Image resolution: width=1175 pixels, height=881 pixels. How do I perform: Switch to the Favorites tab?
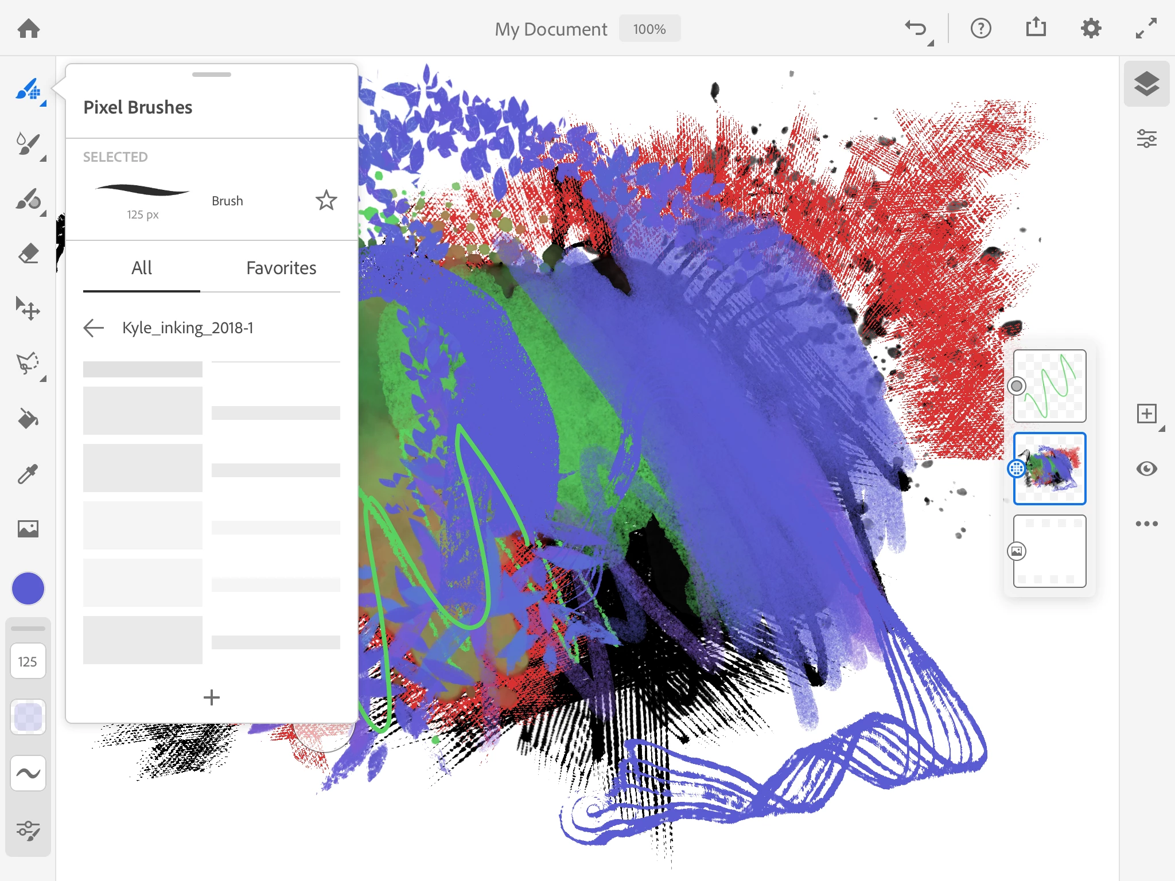[281, 268]
